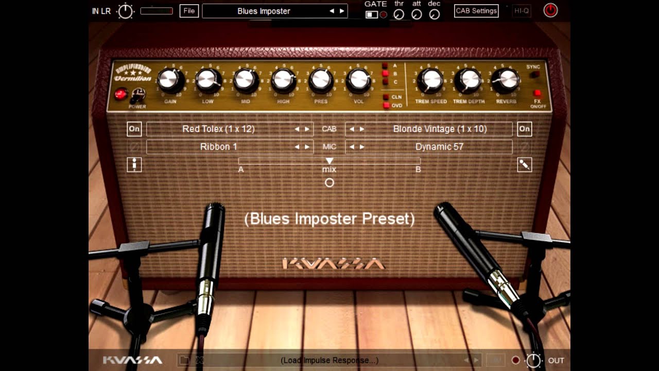Select amp channel A
This screenshot has height=371, width=659.
(385, 66)
